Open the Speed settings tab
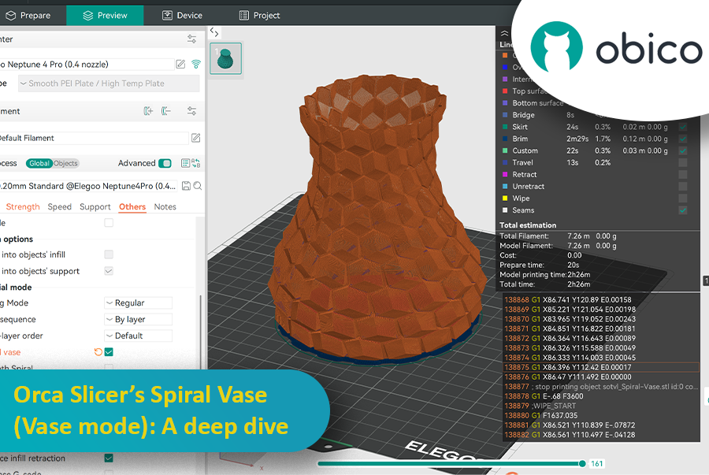This screenshot has width=709, height=475. click(60, 206)
